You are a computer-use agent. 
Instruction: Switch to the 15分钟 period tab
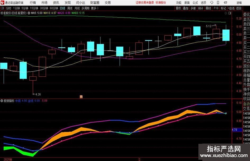pos(34,8)
